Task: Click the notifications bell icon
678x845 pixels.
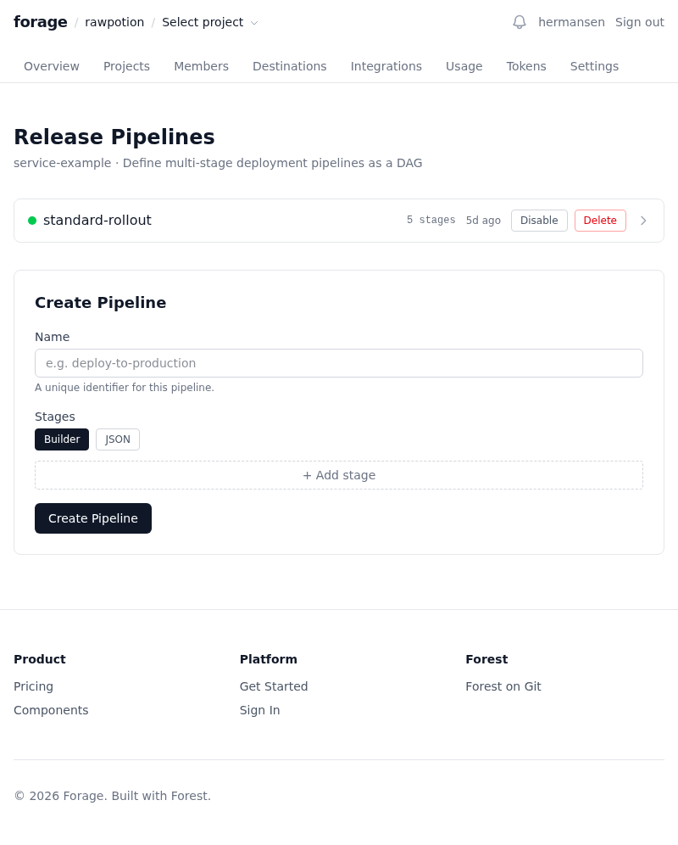Action: (520, 22)
